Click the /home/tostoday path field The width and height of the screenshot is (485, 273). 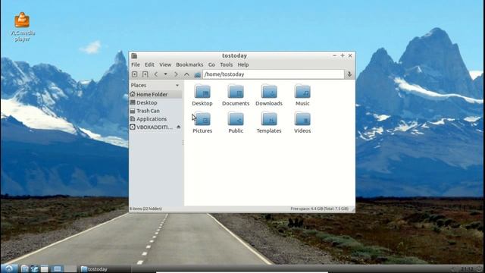[273, 74]
